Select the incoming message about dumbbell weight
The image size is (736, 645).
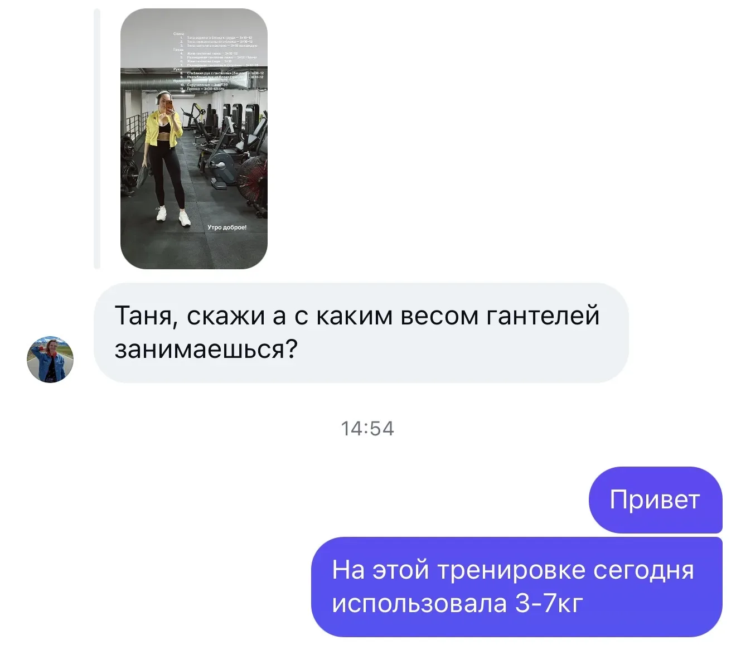[361, 333]
